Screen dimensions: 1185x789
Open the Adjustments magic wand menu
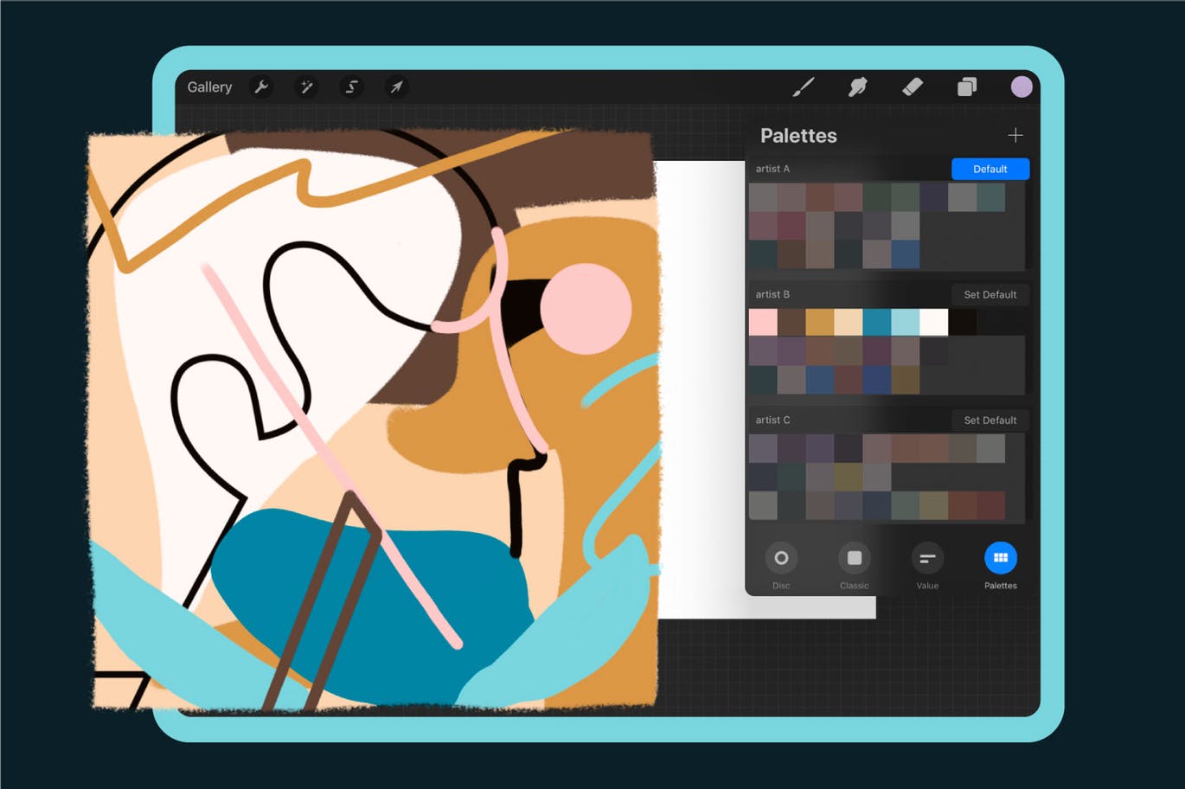306,87
